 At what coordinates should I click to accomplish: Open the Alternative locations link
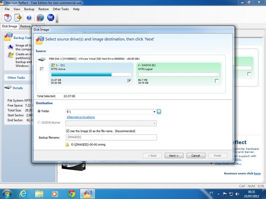(81, 117)
